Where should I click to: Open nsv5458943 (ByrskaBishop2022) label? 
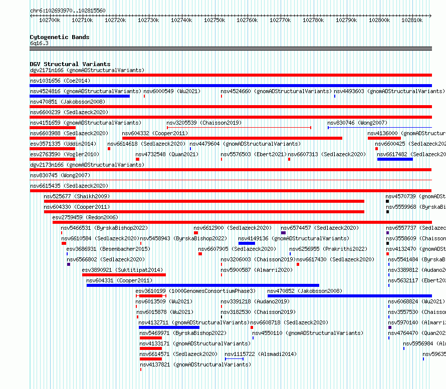pyautogui.click(x=183, y=238)
